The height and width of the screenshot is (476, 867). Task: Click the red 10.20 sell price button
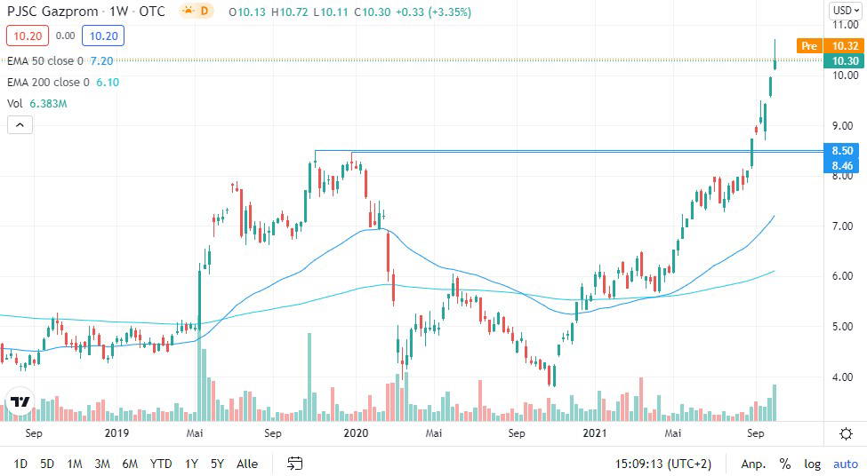pos(28,36)
